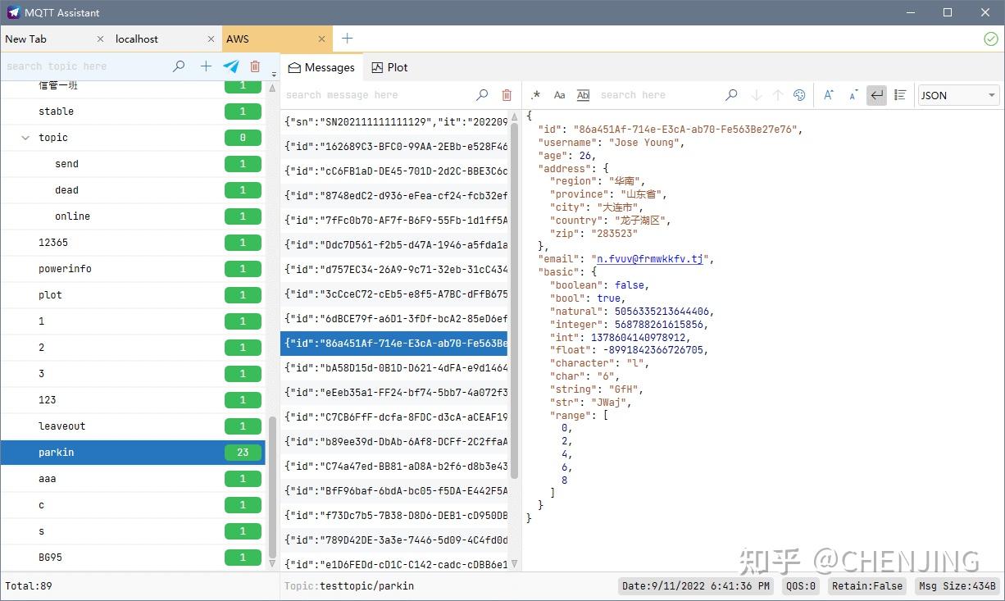This screenshot has width=1005, height=601.
Task: Add a new subscription with plus button
Action: tap(206, 66)
